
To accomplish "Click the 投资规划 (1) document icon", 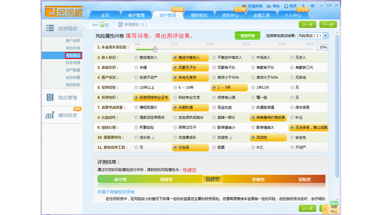I will (x=121, y=25).
